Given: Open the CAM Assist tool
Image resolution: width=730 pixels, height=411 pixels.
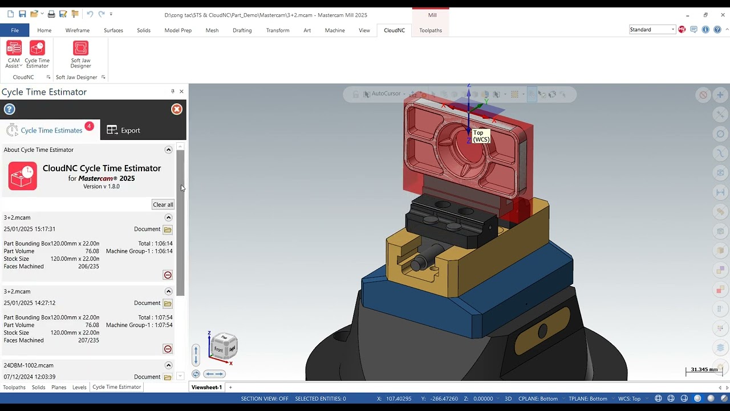Looking at the screenshot, I should tap(14, 55).
